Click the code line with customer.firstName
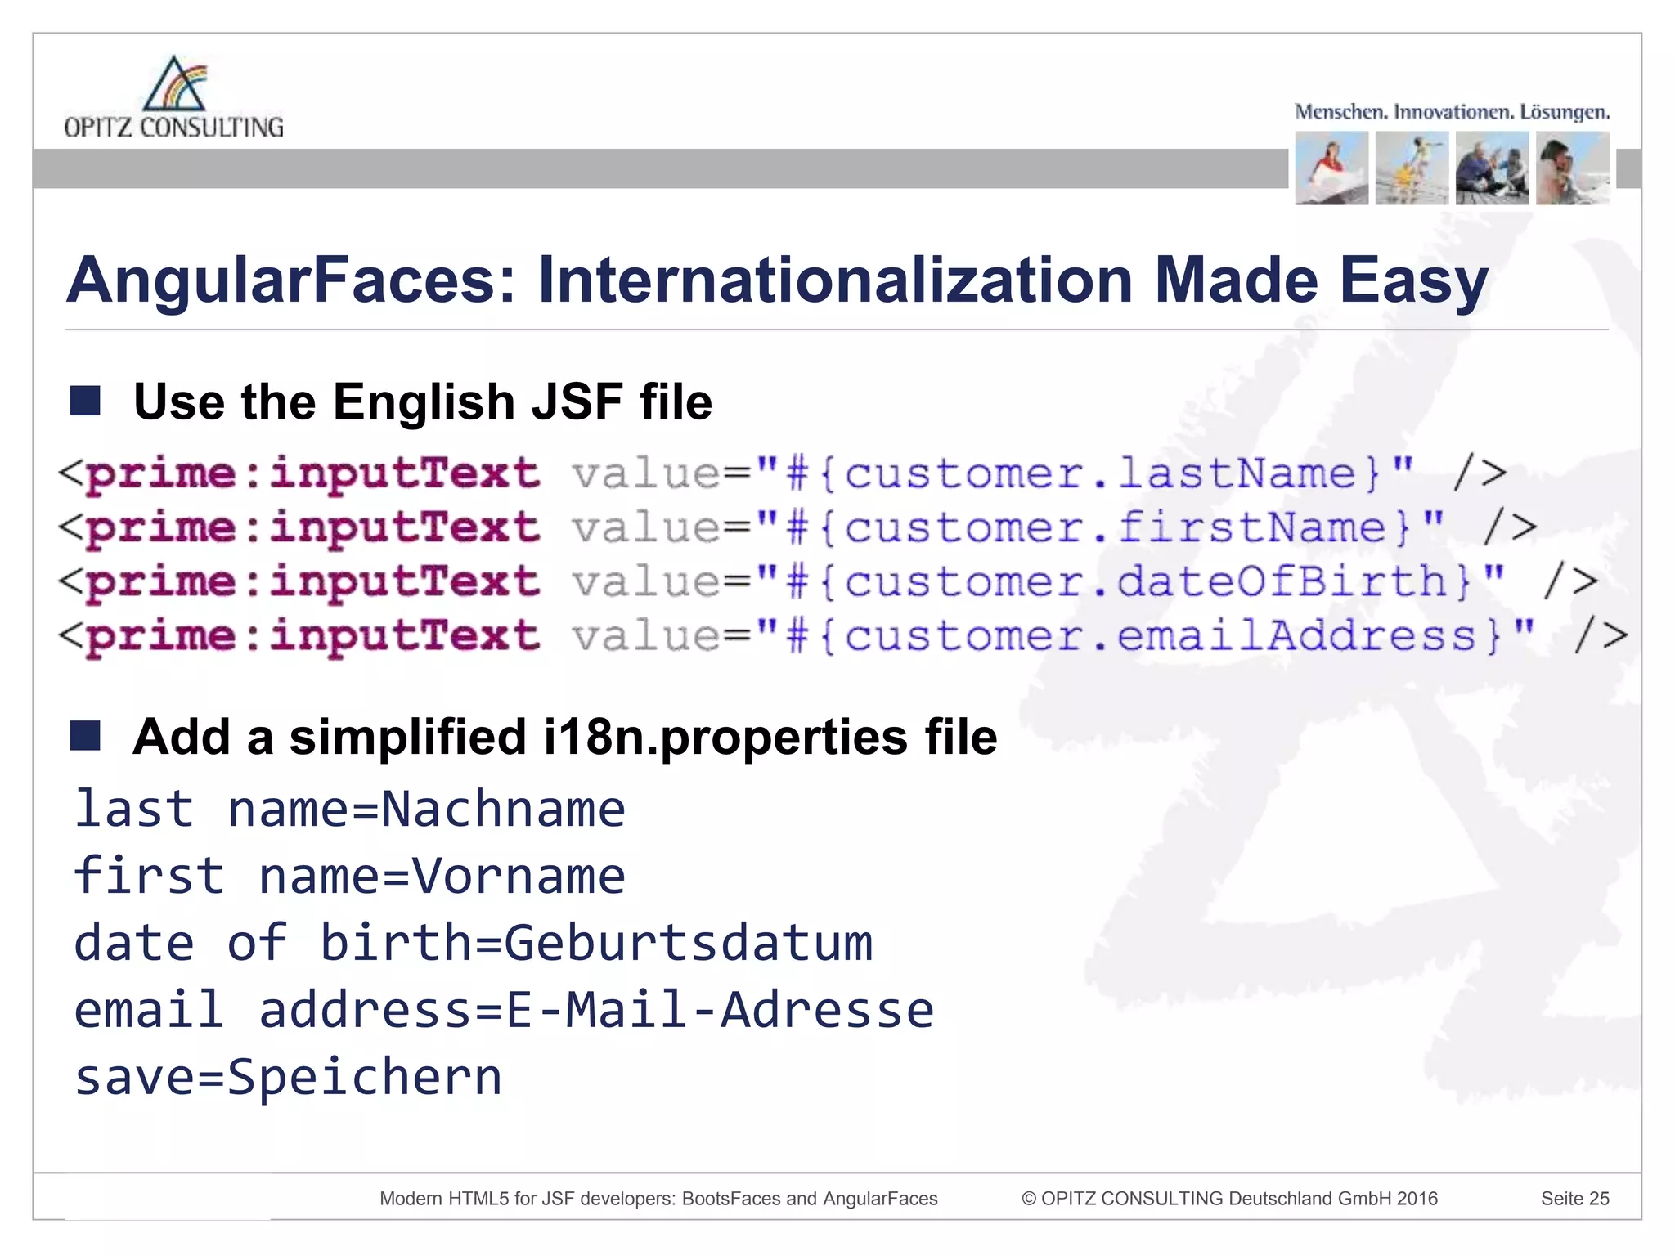 [x=798, y=527]
